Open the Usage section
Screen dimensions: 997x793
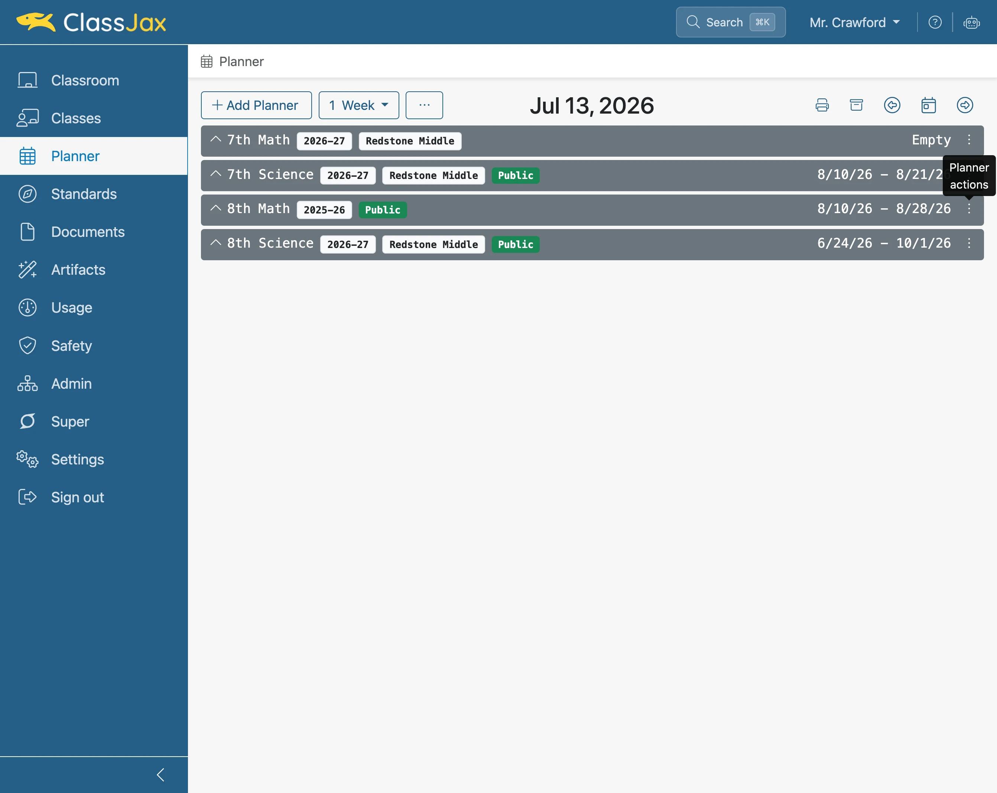(94, 307)
